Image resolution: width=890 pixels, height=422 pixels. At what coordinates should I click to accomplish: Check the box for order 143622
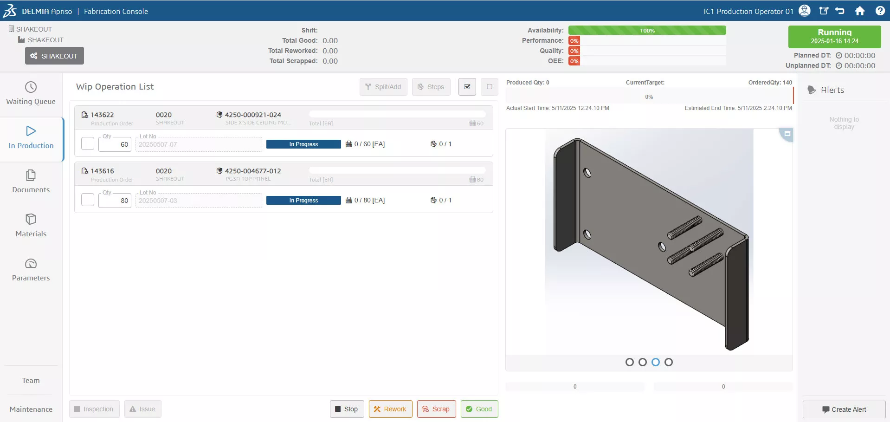[88, 144]
